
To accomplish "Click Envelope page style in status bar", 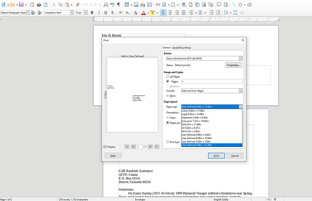I will pos(140,199).
